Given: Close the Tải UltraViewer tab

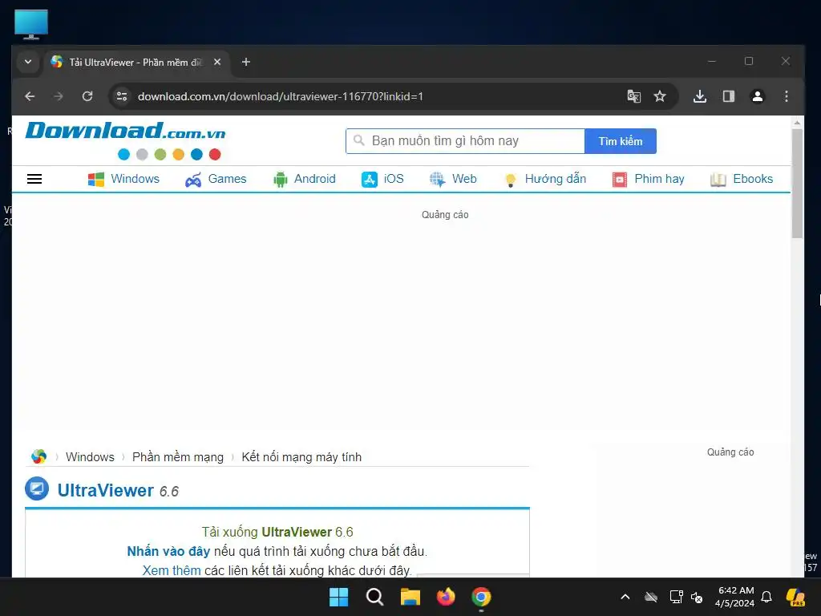Looking at the screenshot, I should (216, 62).
